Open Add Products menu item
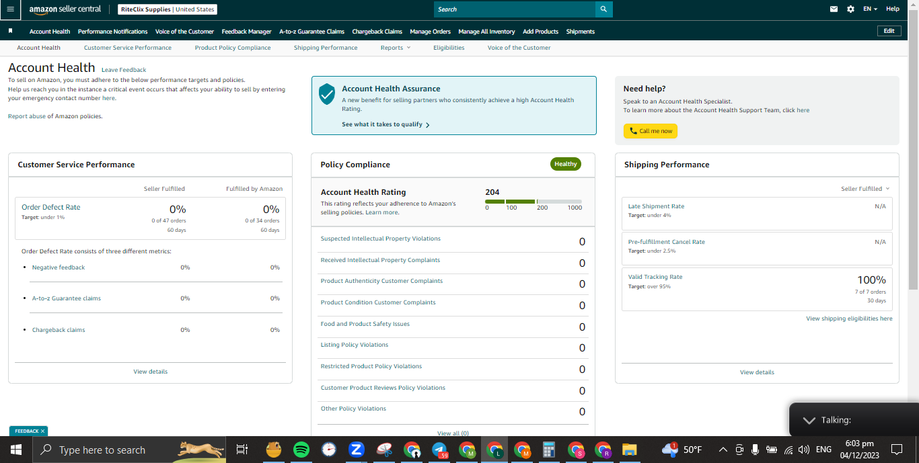Image resolution: width=919 pixels, height=463 pixels. 540,32
